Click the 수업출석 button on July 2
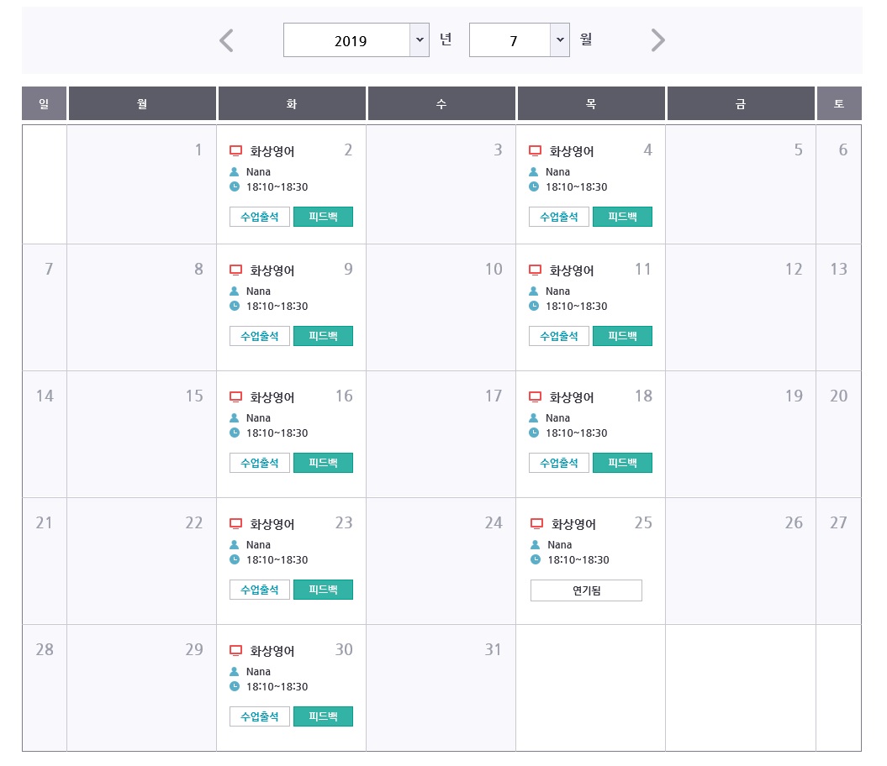887x766 pixels. (x=260, y=217)
